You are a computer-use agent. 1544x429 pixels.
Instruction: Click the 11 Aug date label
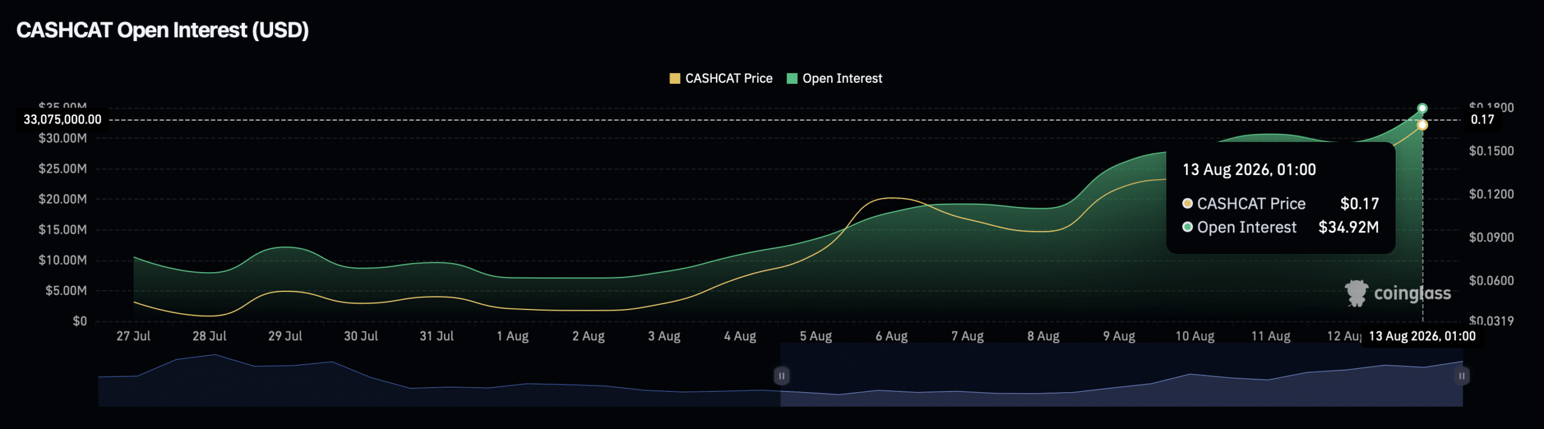pos(1271,336)
